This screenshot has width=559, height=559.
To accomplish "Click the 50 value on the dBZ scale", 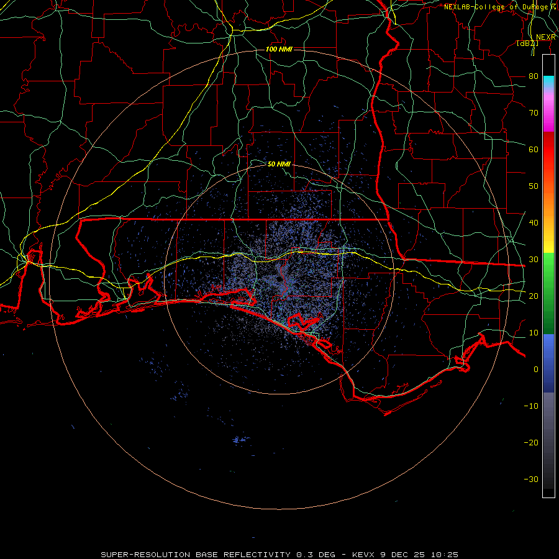I will click(x=534, y=186).
